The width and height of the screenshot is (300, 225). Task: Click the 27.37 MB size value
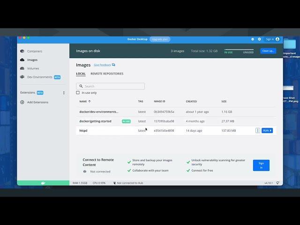coord(228,121)
